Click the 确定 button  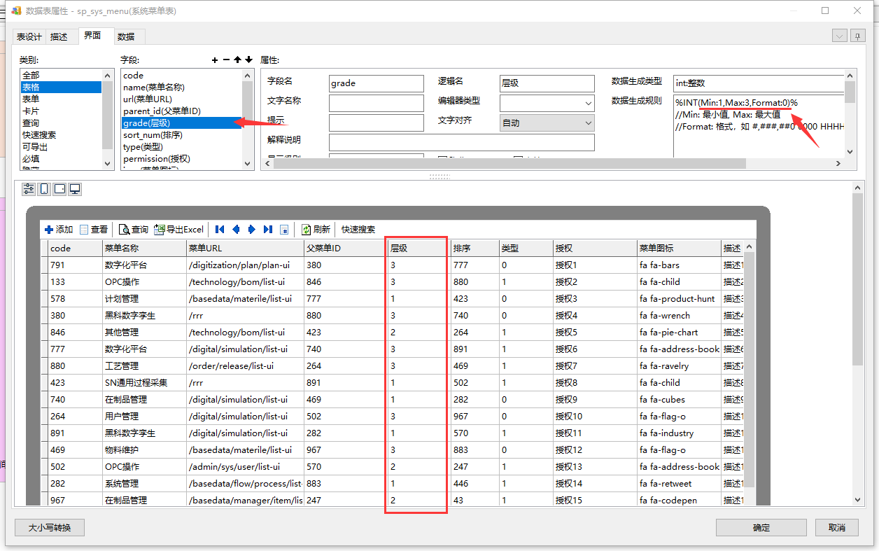pyautogui.click(x=761, y=527)
